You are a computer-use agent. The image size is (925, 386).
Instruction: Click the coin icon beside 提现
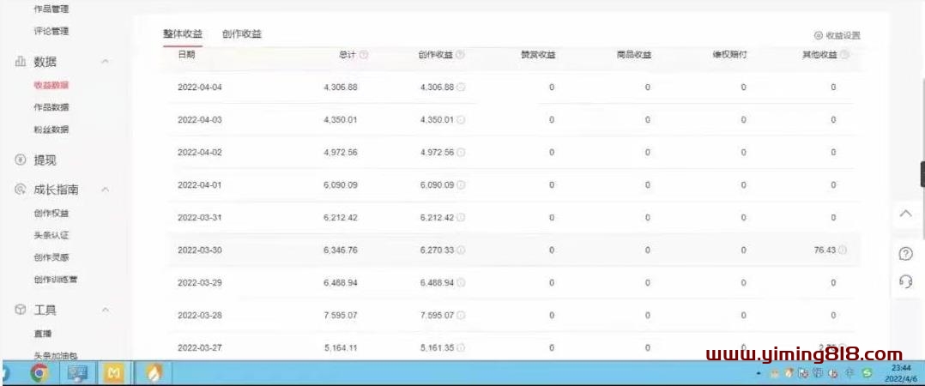point(21,160)
